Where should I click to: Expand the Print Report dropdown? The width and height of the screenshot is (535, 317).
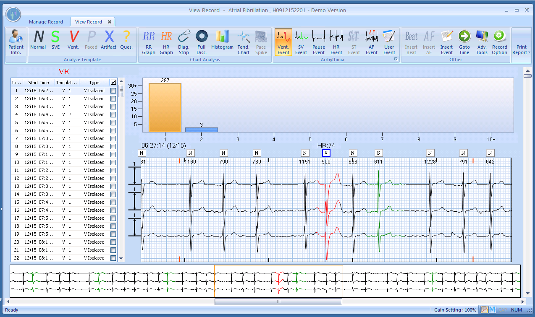(521, 49)
